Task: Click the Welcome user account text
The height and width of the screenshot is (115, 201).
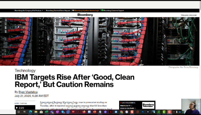Action: (x=189, y=15)
